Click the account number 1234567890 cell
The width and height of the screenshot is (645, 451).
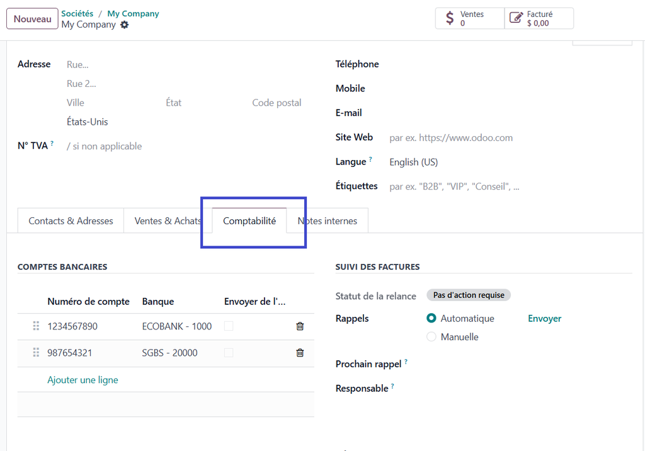(x=72, y=326)
